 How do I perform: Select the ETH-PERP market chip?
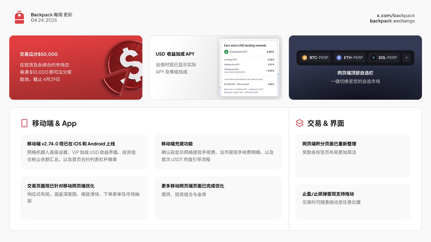tap(349, 57)
